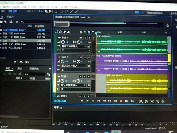
Task: Click the FX button in the editor toolbar
Action: point(61,32)
